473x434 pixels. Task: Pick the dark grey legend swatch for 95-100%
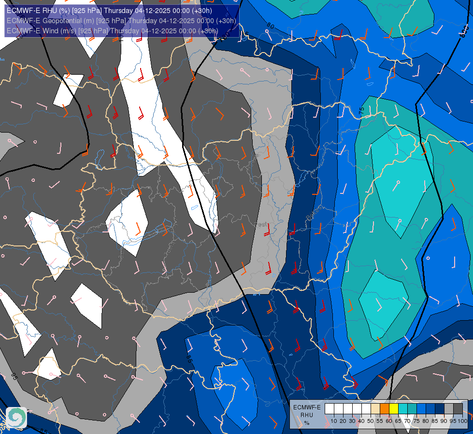(458, 409)
